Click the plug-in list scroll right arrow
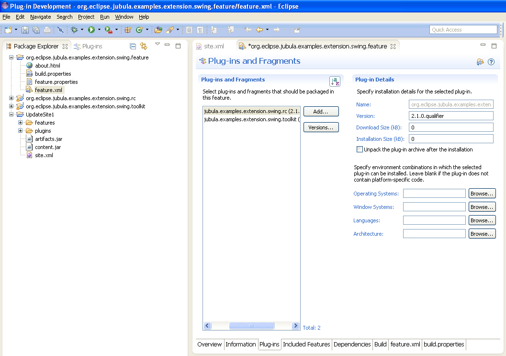This screenshot has height=356, width=506. click(295, 326)
